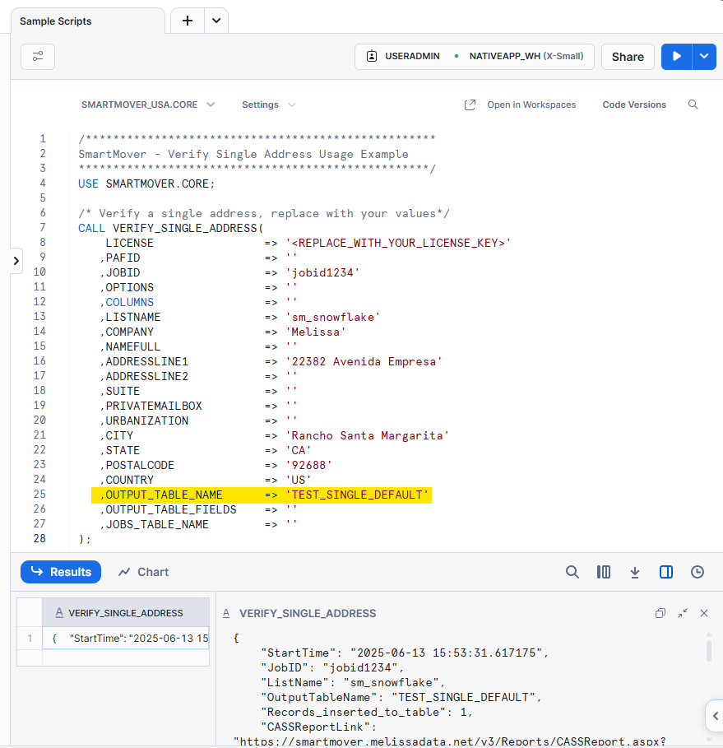
Task: Click 'Rancho Santa Margarita' city value
Action: [x=367, y=435]
